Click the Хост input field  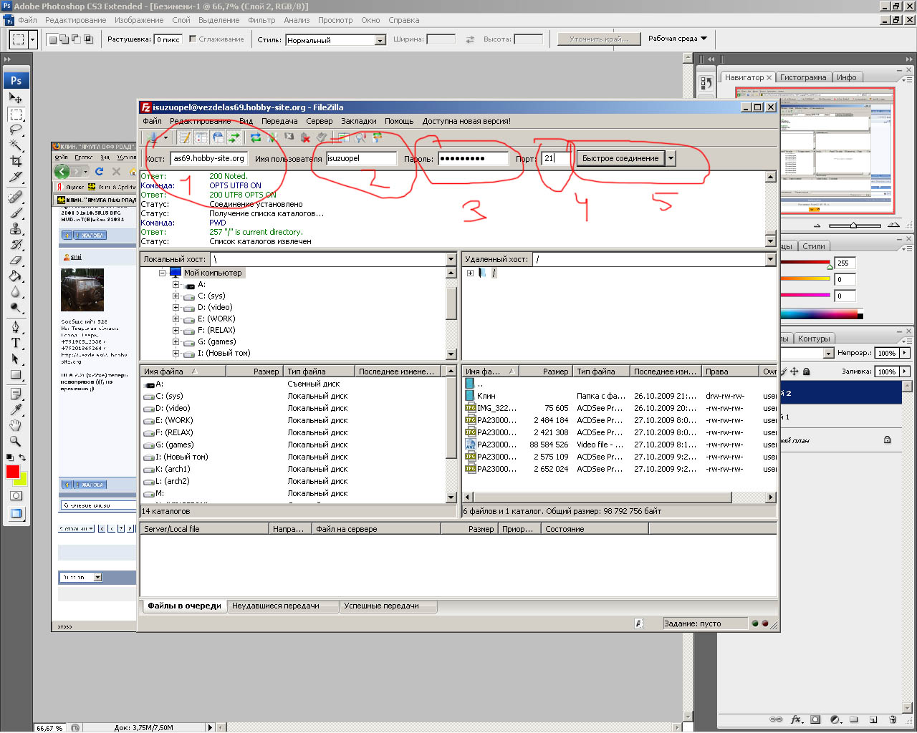tap(209, 158)
